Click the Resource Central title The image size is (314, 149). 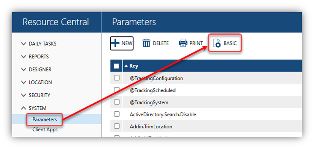tap(56, 22)
